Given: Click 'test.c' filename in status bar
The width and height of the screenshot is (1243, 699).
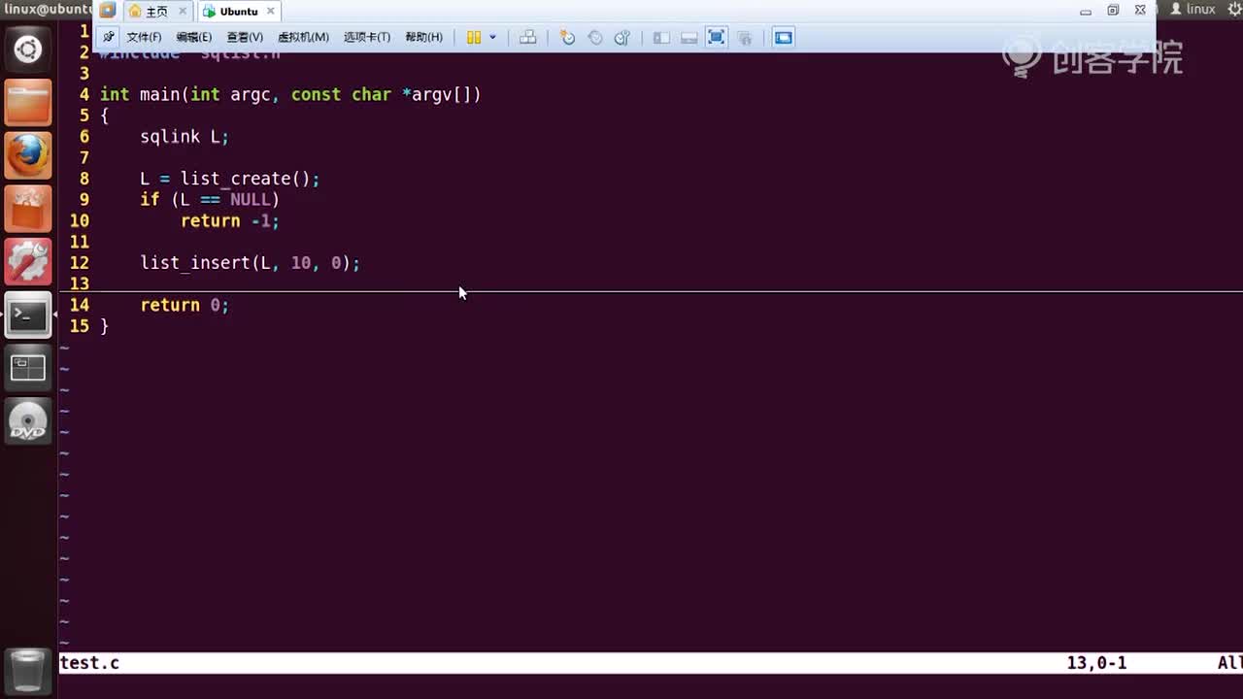Looking at the screenshot, I should [89, 663].
